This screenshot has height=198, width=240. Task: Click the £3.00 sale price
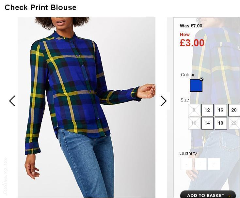pos(192,43)
